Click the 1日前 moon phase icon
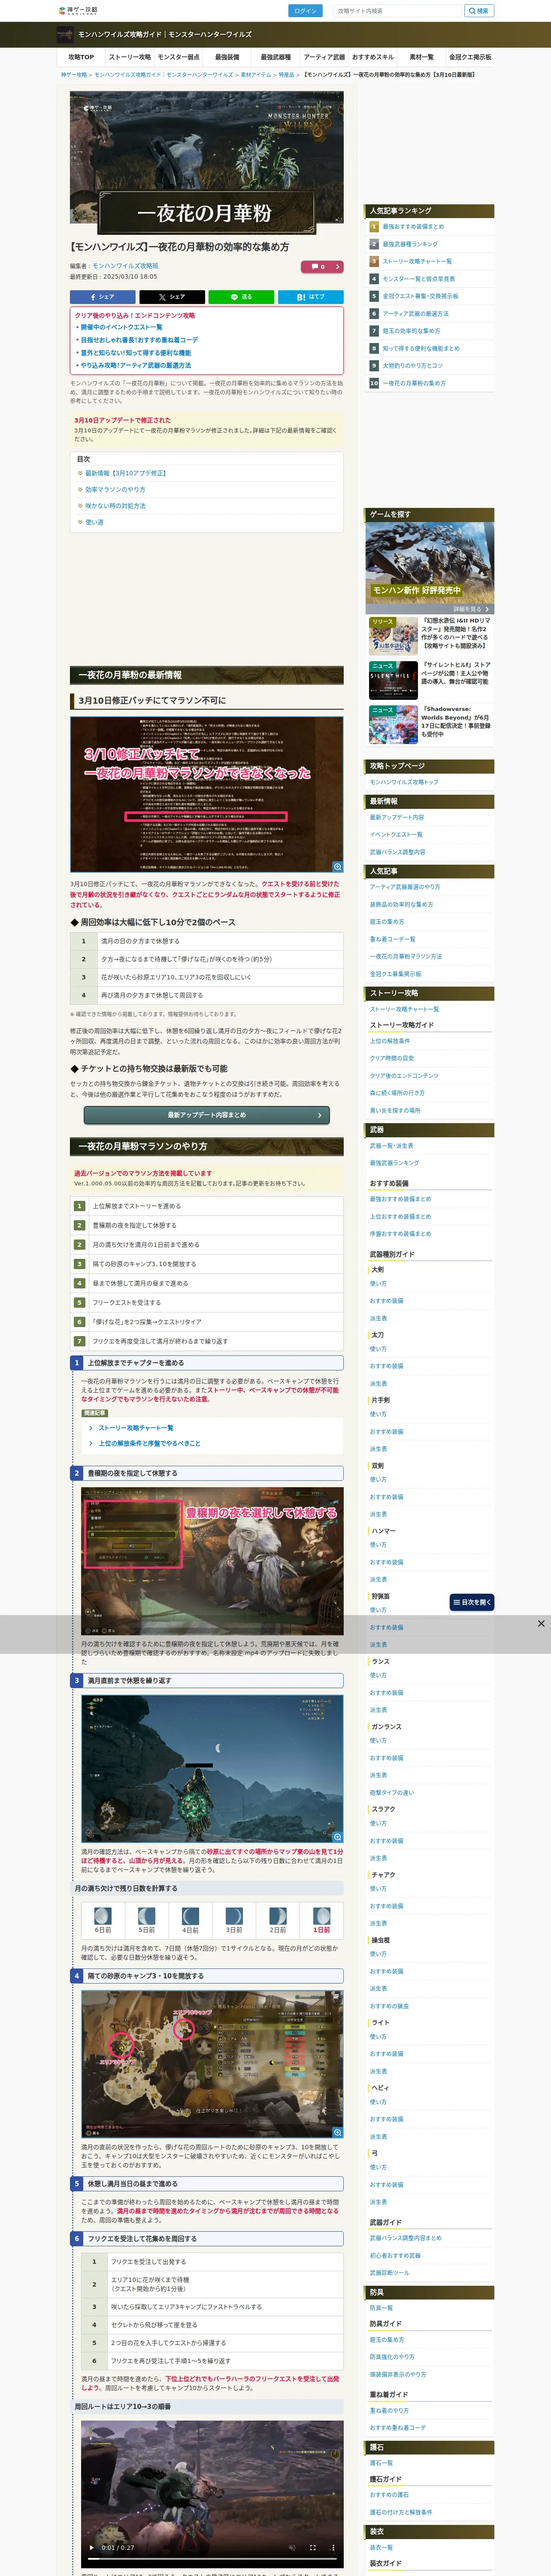The image size is (551, 2576). tap(321, 1917)
